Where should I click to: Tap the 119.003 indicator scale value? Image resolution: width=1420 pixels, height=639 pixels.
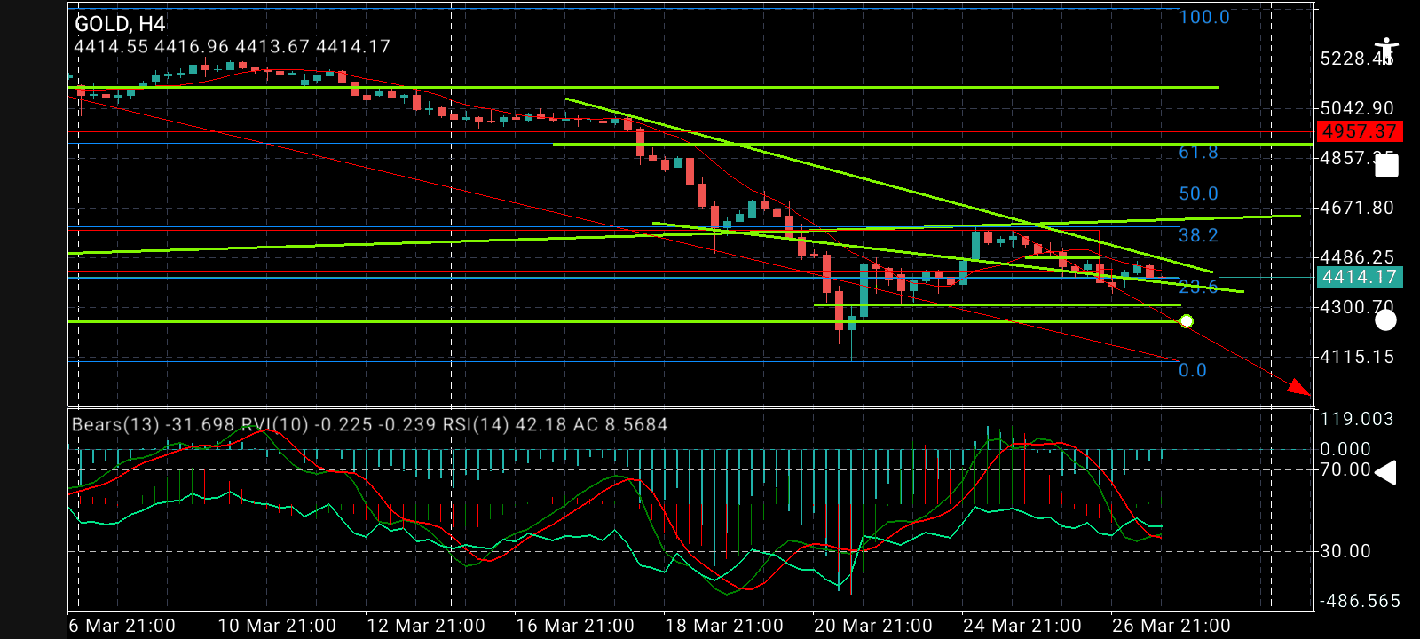[x=1357, y=419]
